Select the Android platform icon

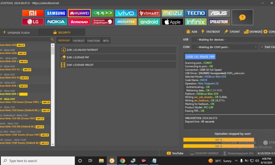point(149,22)
